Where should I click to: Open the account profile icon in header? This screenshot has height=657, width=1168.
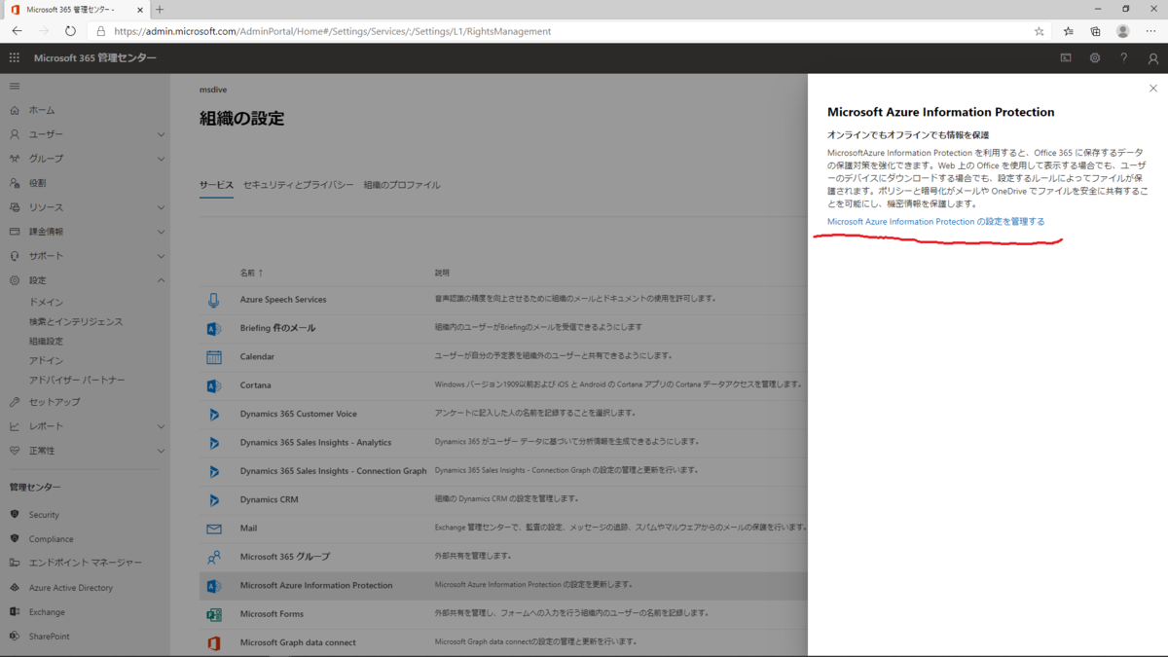pyautogui.click(x=1153, y=58)
